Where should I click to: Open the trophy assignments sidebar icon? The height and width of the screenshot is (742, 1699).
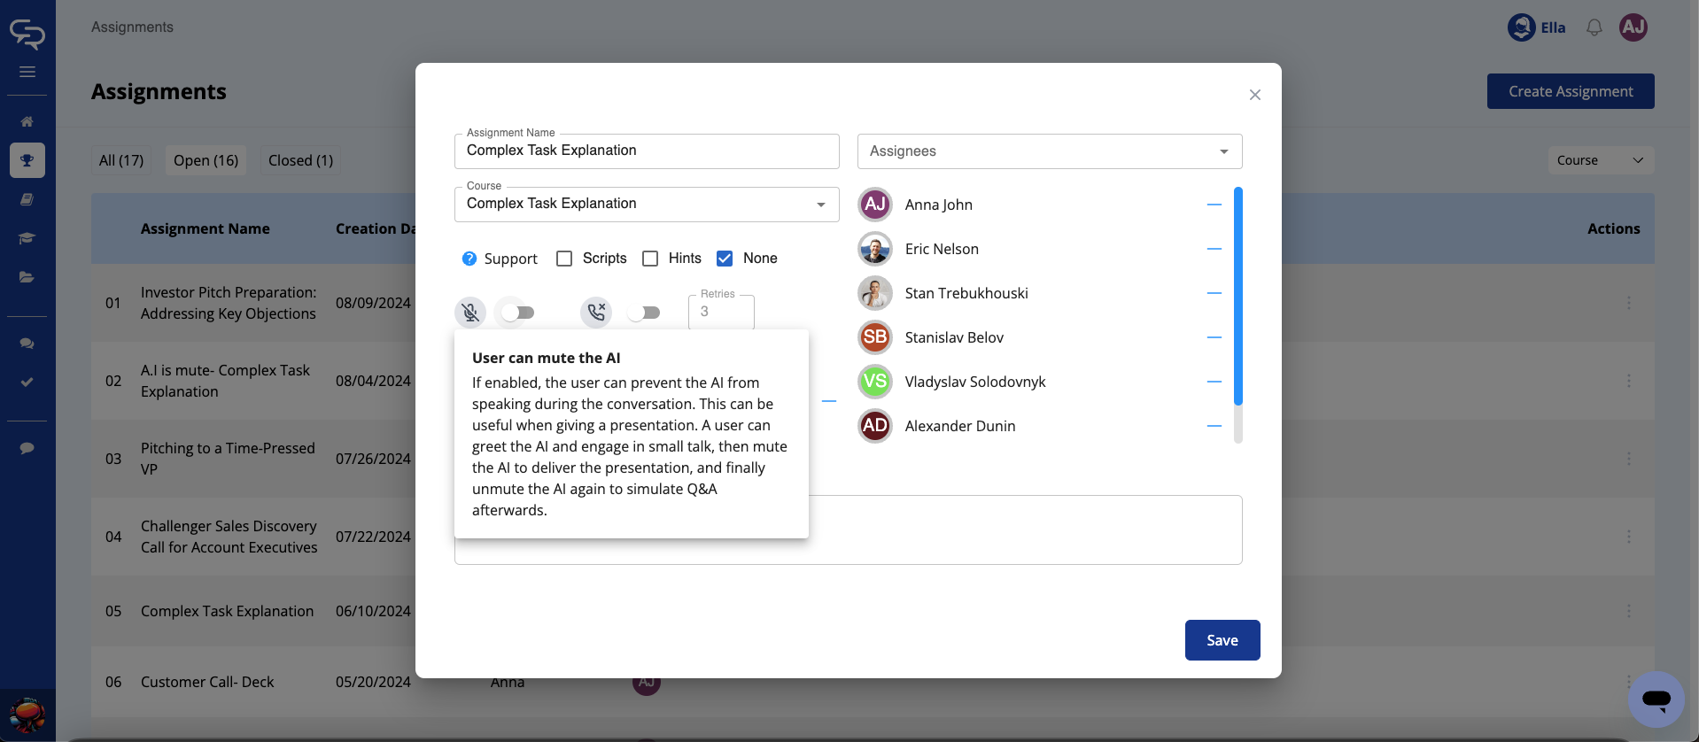coord(27,160)
